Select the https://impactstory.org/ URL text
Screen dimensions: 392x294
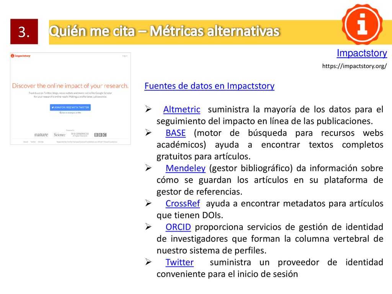click(x=354, y=66)
